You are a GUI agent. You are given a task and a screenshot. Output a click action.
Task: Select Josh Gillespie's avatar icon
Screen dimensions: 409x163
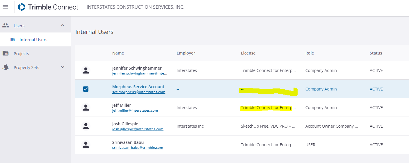(x=86, y=126)
